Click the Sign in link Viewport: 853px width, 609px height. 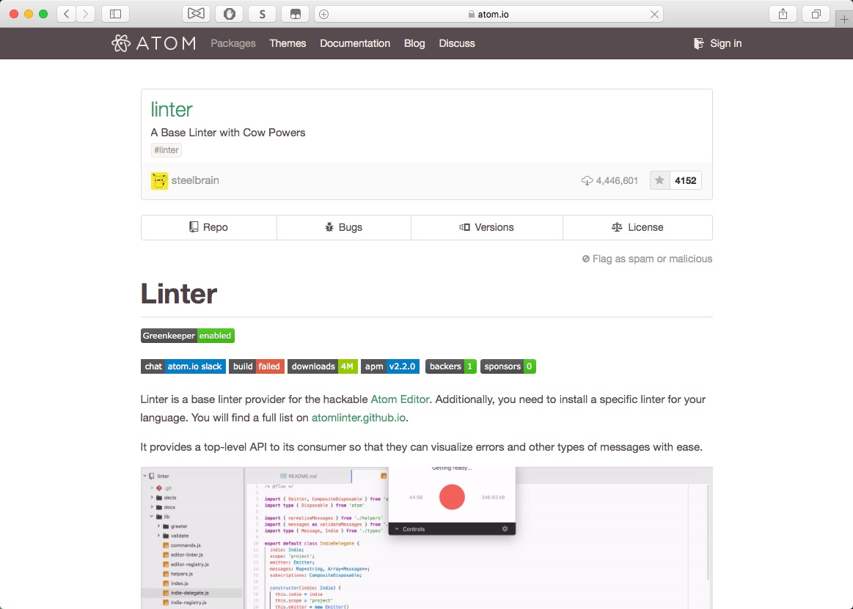(725, 43)
